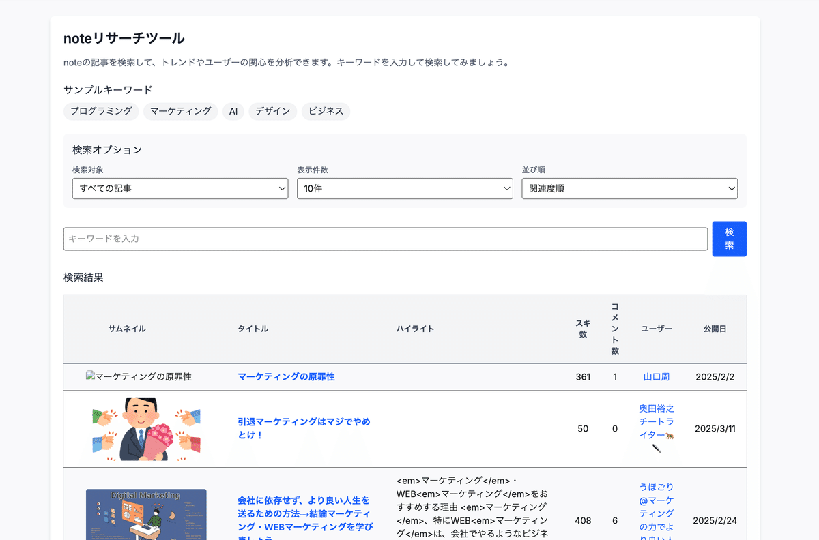The width and height of the screenshot is (819, 540).
Task: Click the スキ数 column header
Action: click(583, 328)
